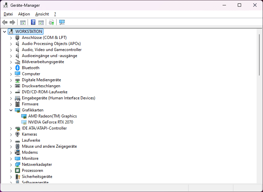This screenshot has height=192, width=263.
Task: Click the Bildverarbeitungsgeräte scanner icon
Action: 18,62
